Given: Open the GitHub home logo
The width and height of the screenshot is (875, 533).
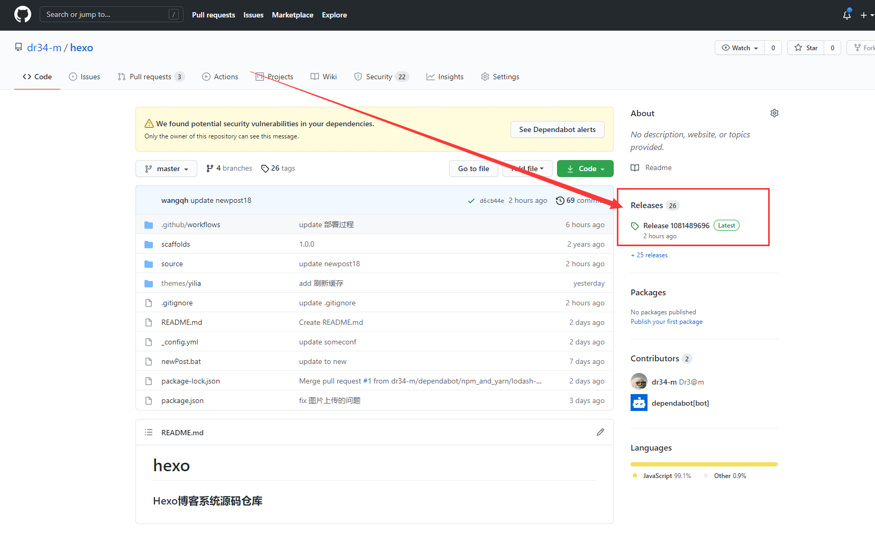Looking at the screenshot, I should click(x=23, y=14).
